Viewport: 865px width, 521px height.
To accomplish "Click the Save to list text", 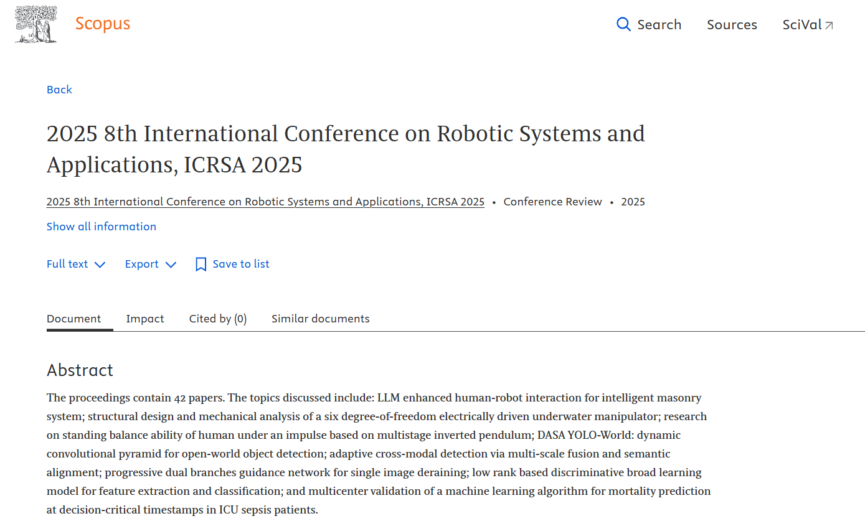I will pos(241,264).
